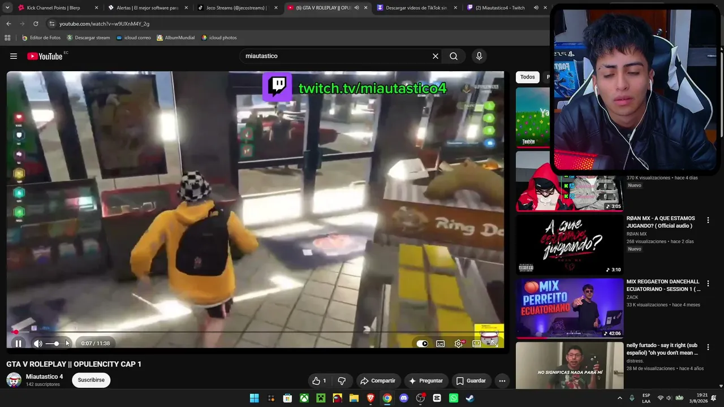Close the GTA V ROLEPLAY tab
This screenshot has width=724, height=407.
[x=365, y=8]
